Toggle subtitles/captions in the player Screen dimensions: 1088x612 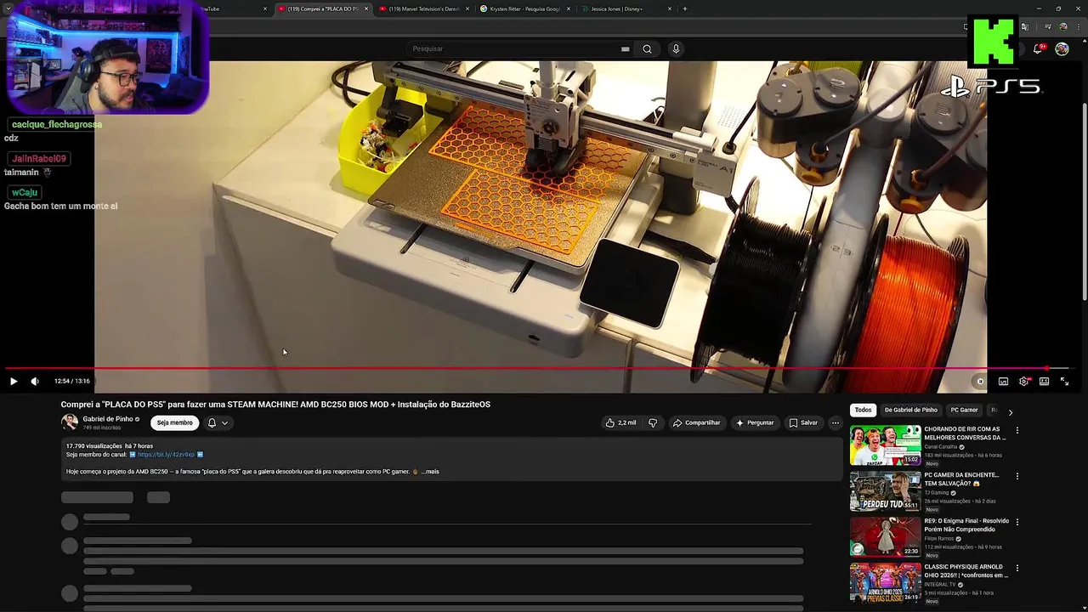click(x=1003, y=382)
